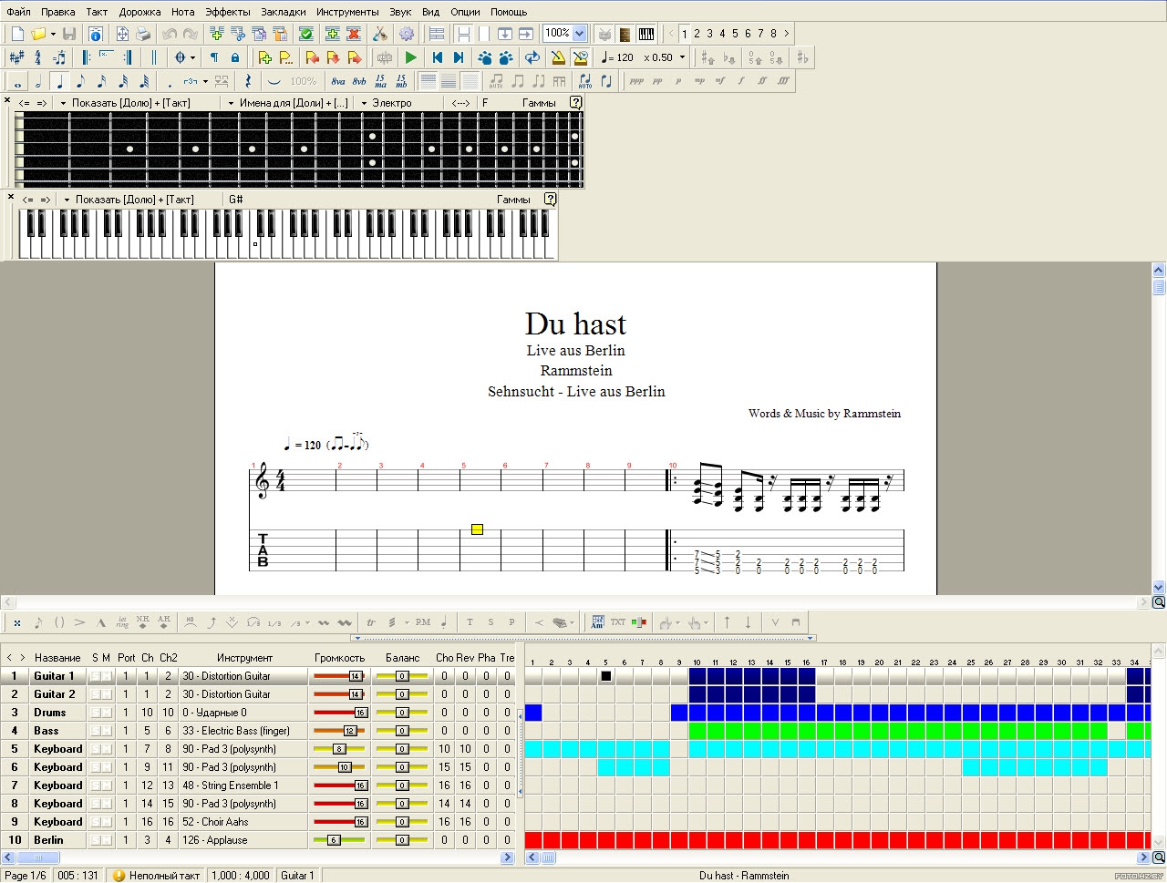Image resolution: width=1167 pixels, height=883 pixels.
Task: Open the score information icon
Action: (95, 35)
